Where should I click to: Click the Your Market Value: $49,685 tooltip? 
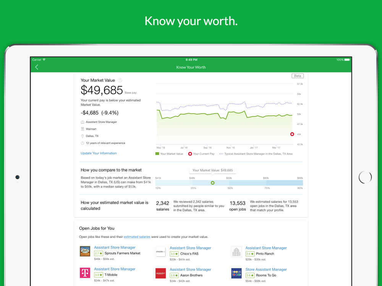click(x=212, y=170)
